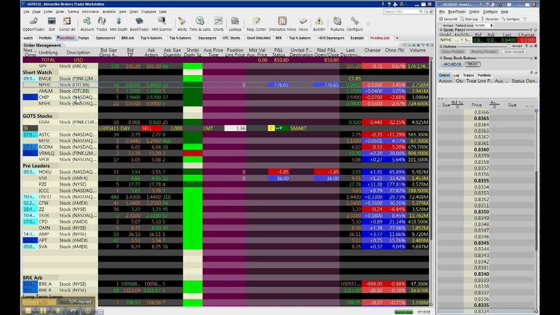This screenshot has height=315, width=560.
Task: Select the BRK A ticker row
Action: pyautogui.click(x=225, y=284)
